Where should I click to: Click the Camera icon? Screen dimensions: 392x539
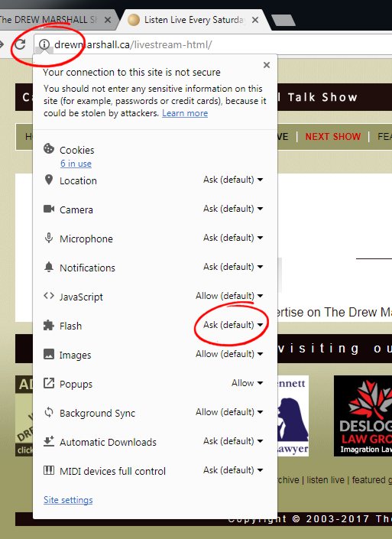tap(49, 209)
